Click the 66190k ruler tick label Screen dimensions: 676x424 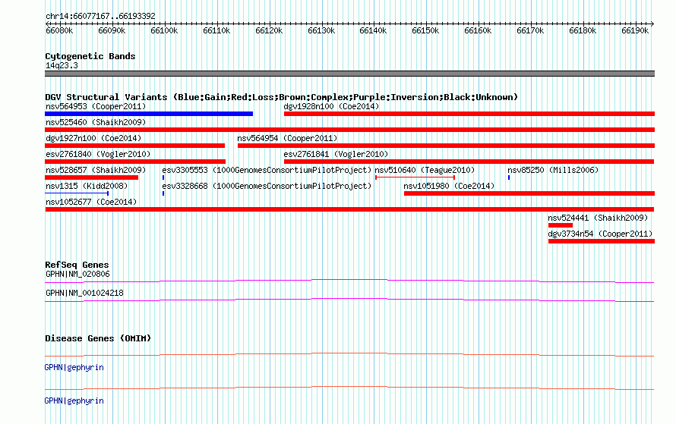[x=635, y=30]
